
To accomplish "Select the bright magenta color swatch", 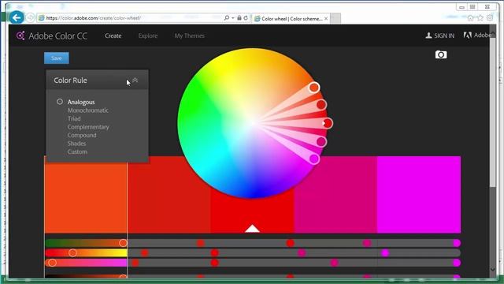I will (x=419, y=195).
